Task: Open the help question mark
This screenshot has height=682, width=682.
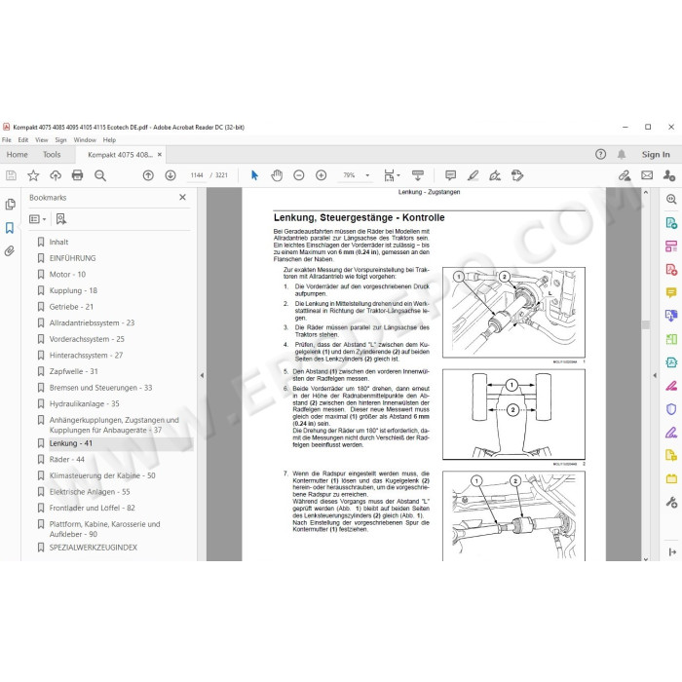Action: (601, 154)
